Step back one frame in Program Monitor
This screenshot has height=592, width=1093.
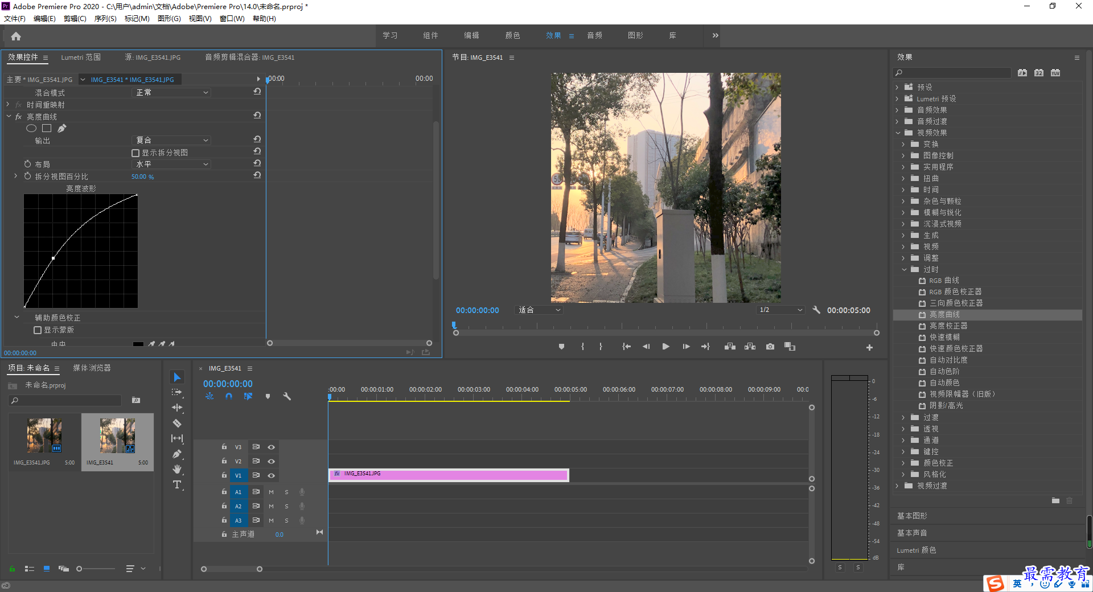pyautogui.click(x=646, y=347)
